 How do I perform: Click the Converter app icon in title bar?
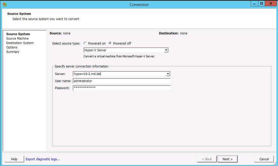click(5, 4)
